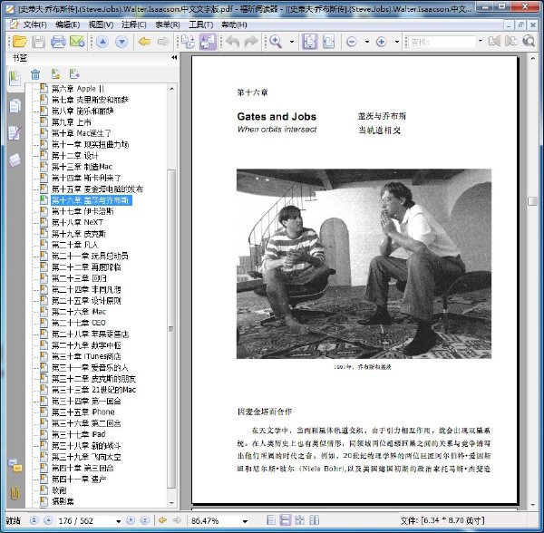Viewport: 544px width, 533px height.
Task: Open the 工具(T) menu
Action: pos(201,24)
